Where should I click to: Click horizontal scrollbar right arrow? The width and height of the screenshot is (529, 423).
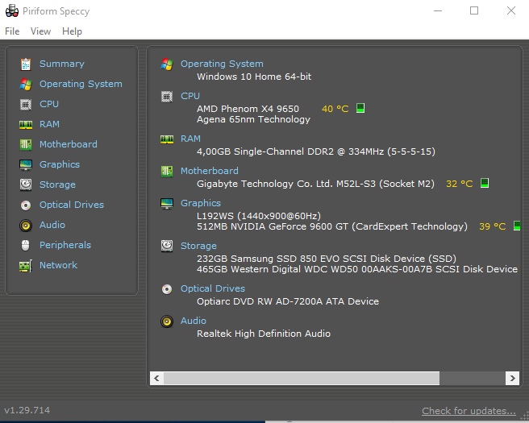(512, 378)
